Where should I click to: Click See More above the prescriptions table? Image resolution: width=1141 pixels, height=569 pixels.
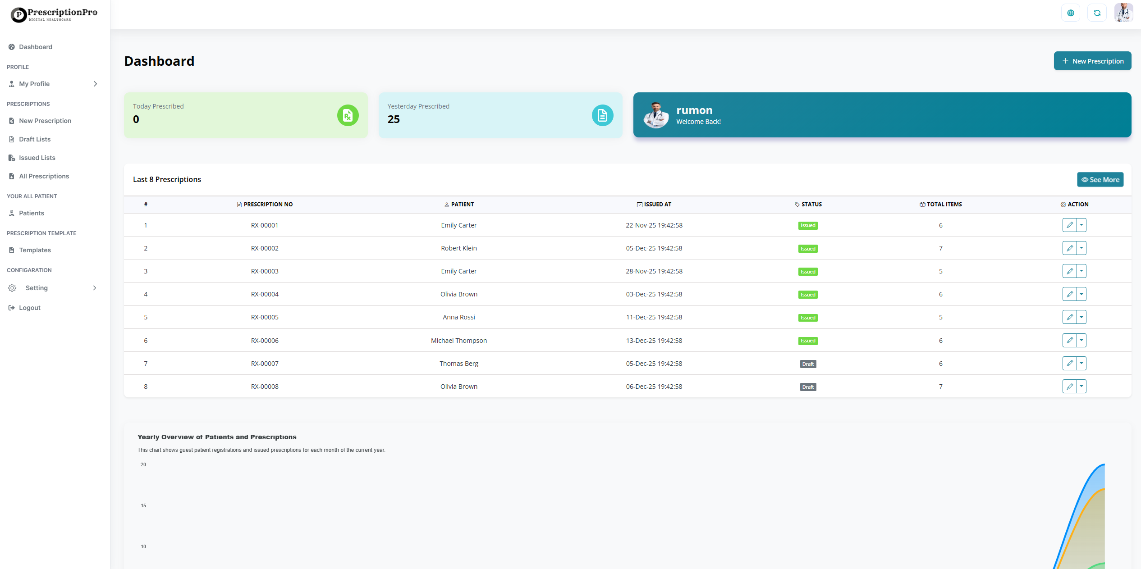pos(1100,179)
